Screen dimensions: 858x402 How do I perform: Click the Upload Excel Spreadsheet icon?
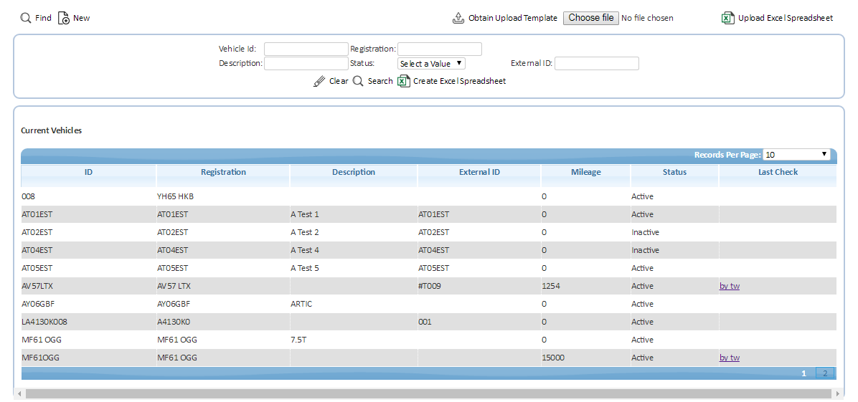click(727, 18)
